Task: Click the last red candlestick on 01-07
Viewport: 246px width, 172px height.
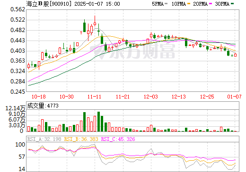Action: [235, 55]
